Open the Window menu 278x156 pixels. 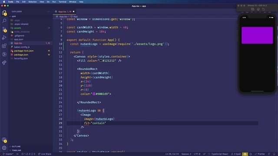click(x=73, y=2)
